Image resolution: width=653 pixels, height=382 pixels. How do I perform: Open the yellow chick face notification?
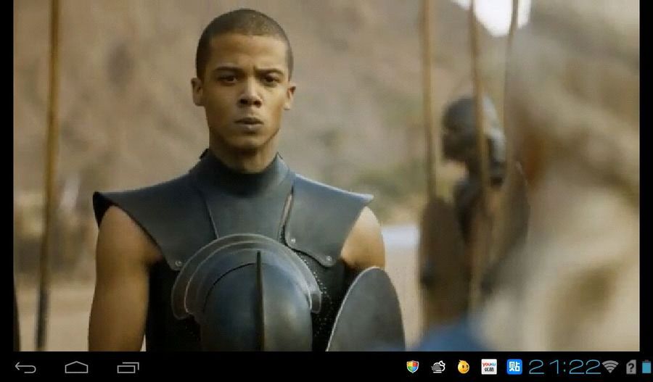(x=463, y=367)
